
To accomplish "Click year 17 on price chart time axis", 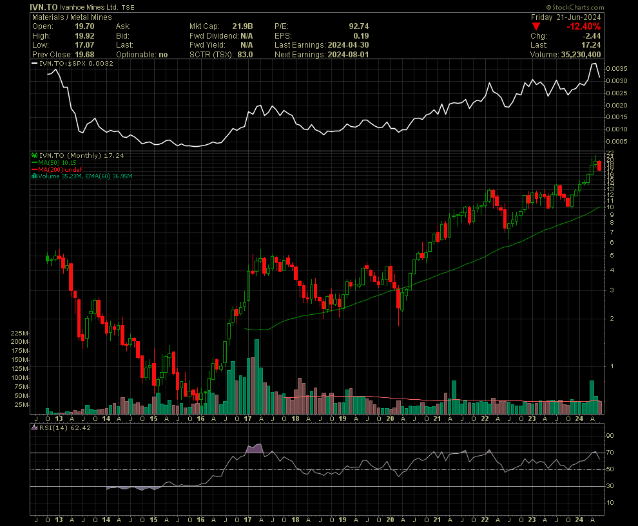I will point(248,418).
